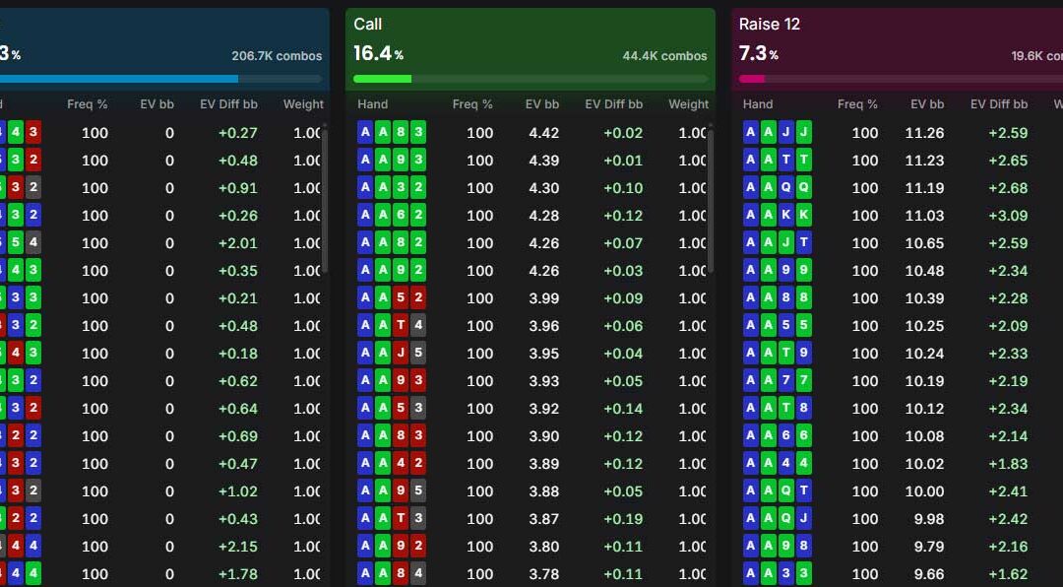
Task: Click the AAT4 hand cards in Call list
Action: (x=392, y=326)
